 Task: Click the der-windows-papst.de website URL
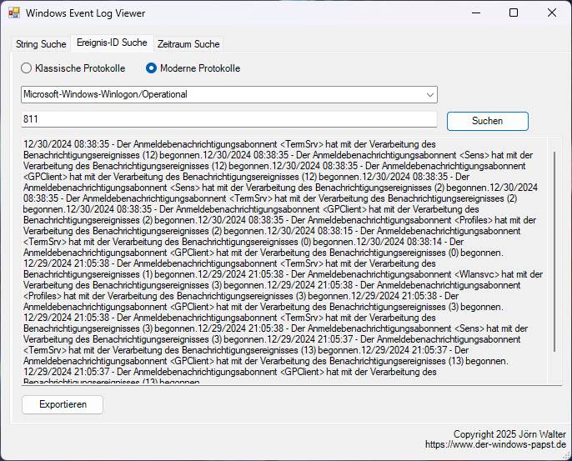(x=495, y=445)
